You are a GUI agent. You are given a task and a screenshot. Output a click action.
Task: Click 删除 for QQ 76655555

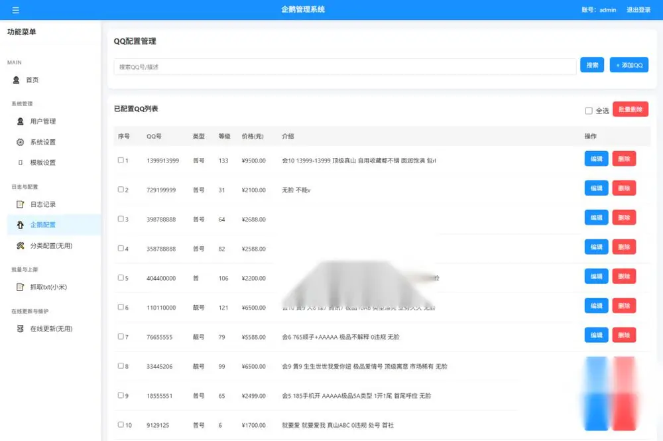coord(624,335)
